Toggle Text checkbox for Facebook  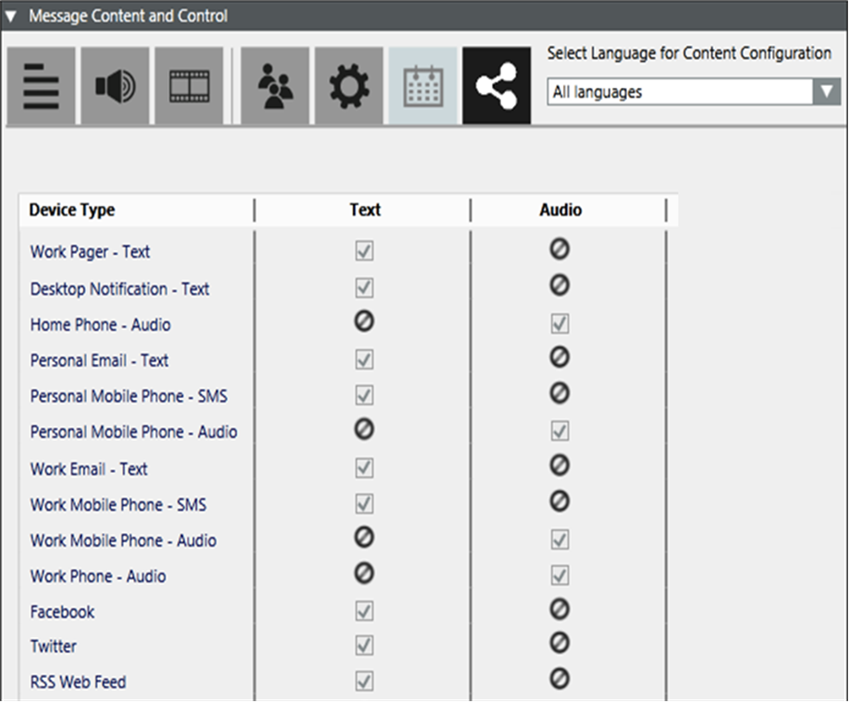[364, 611]
